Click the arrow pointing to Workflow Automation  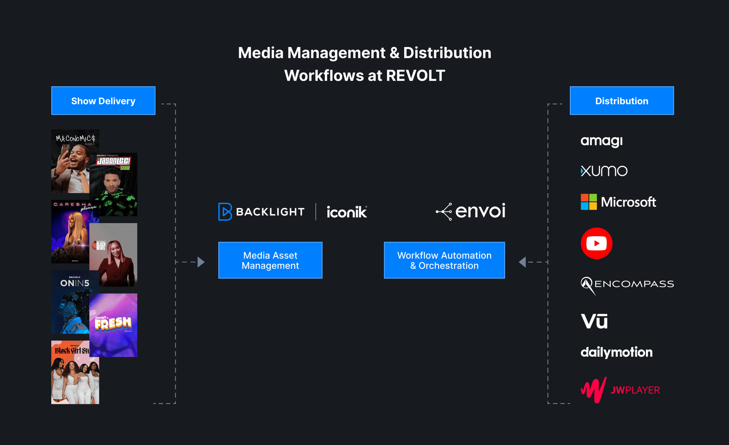click(x=522, y=262)
